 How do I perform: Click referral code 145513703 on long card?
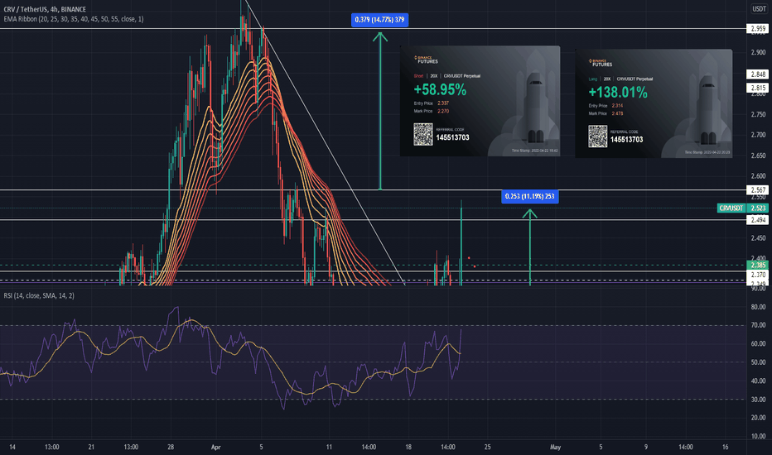(627, 140)
